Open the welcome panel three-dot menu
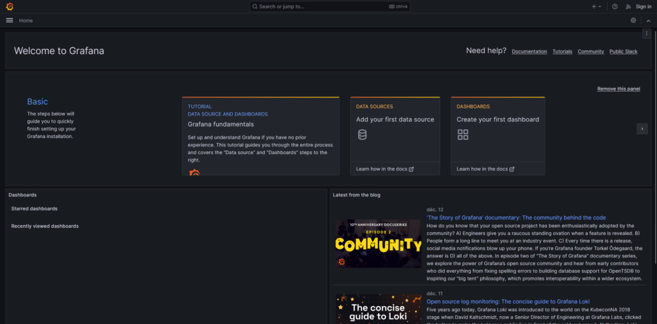Image resolution: width=657 pixels, height=324 pixels. click(x=647, y=33)
